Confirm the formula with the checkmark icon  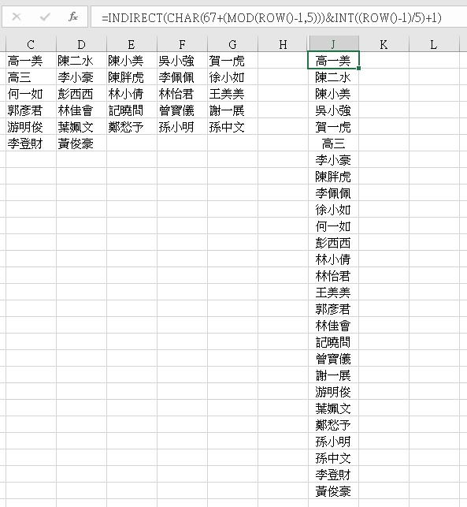pyautogui.click(x=45, y=17)
